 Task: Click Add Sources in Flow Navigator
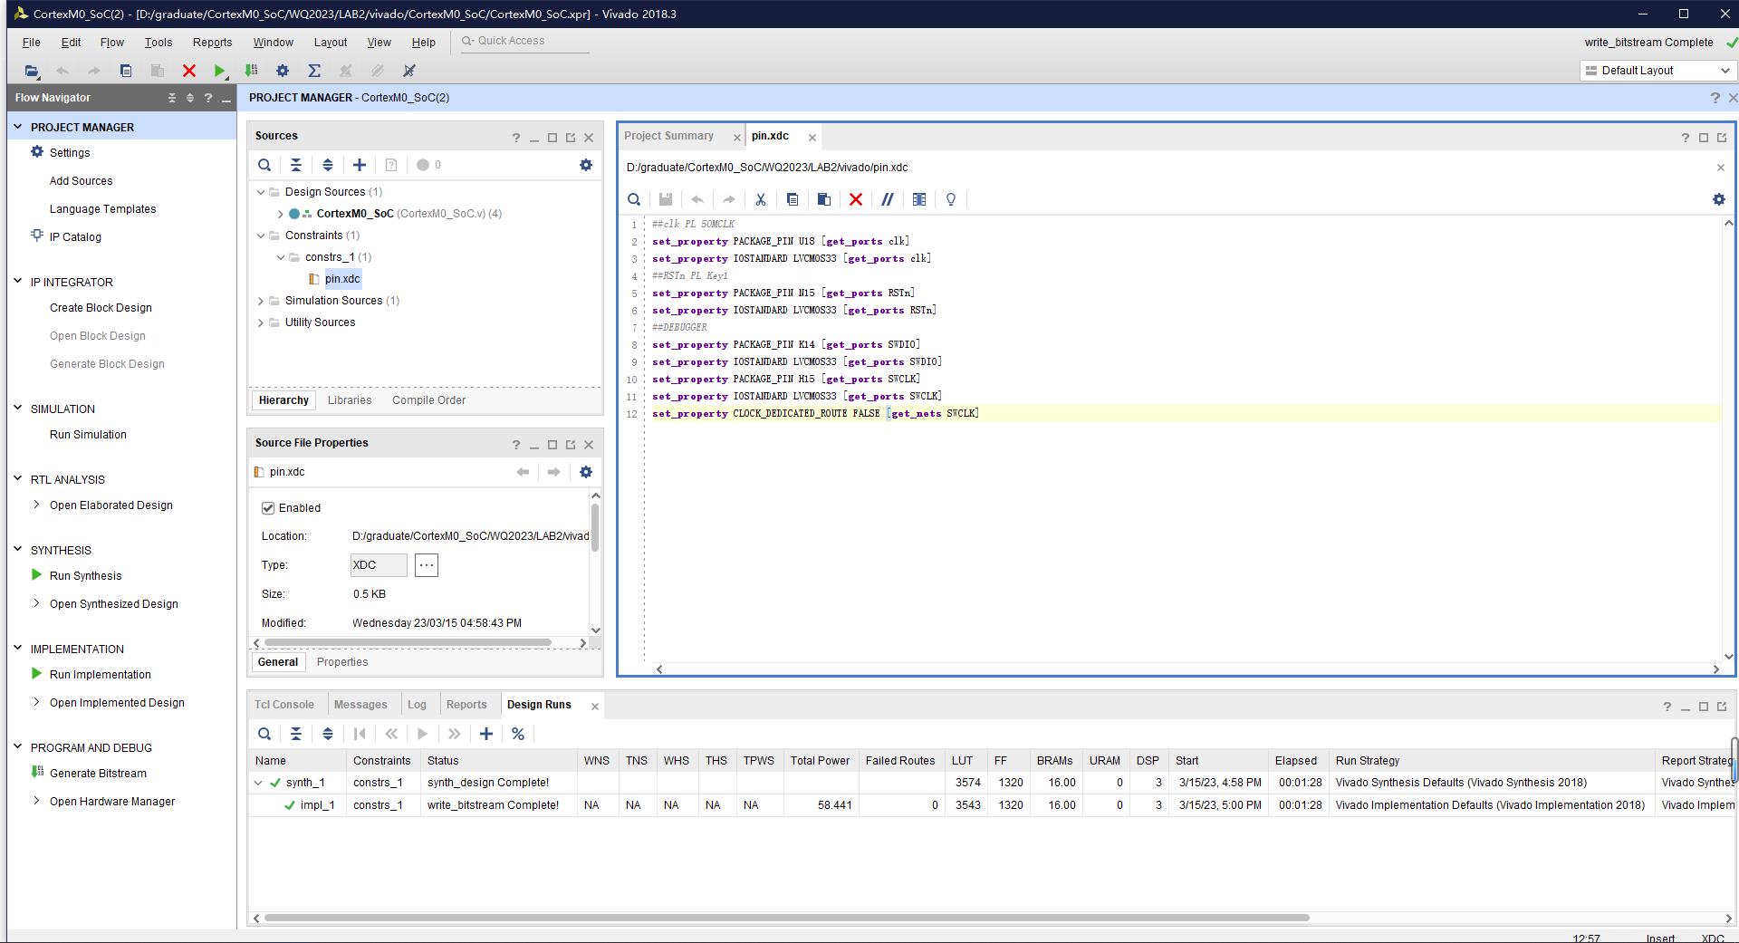[81, 181]
